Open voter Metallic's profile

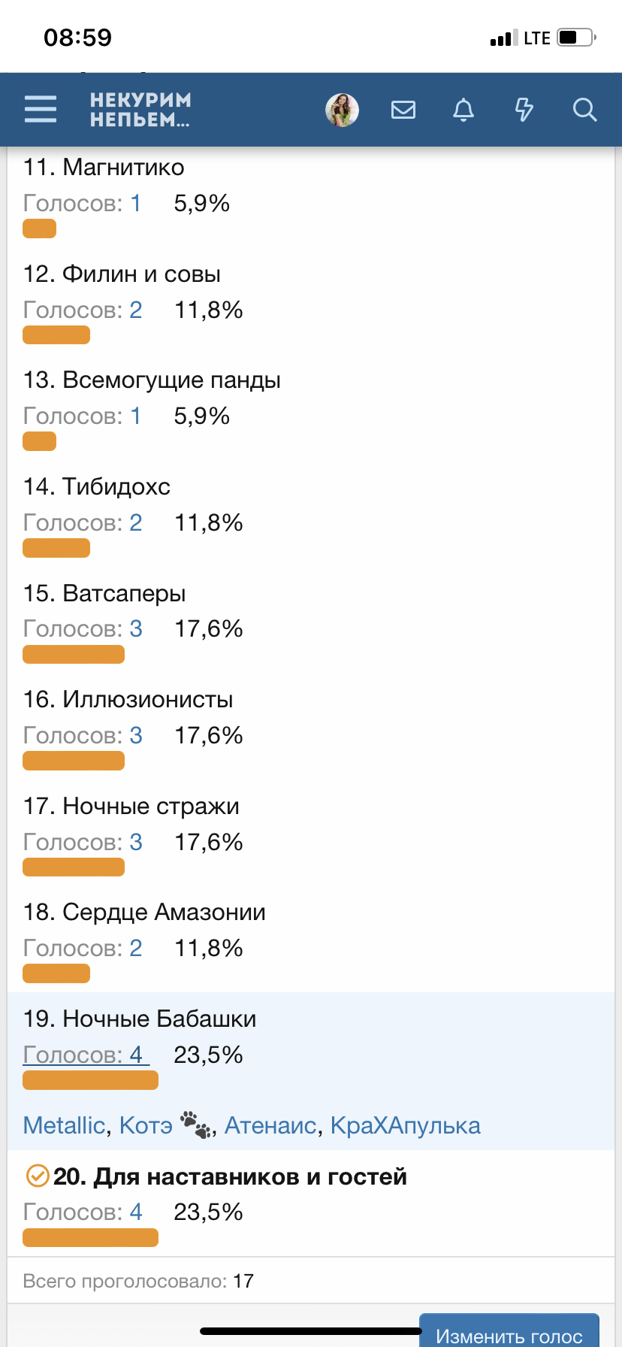coord(64,1125)
